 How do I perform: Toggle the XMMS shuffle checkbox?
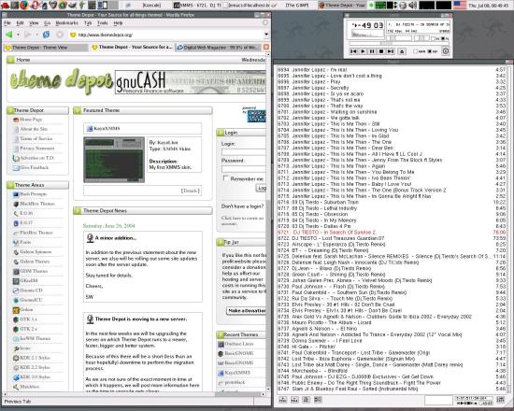(x=416, y=51)
